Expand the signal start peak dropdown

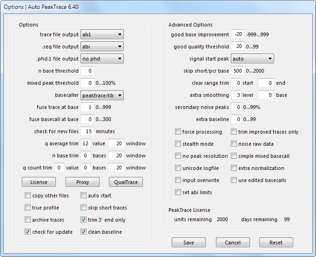(252, 59)
